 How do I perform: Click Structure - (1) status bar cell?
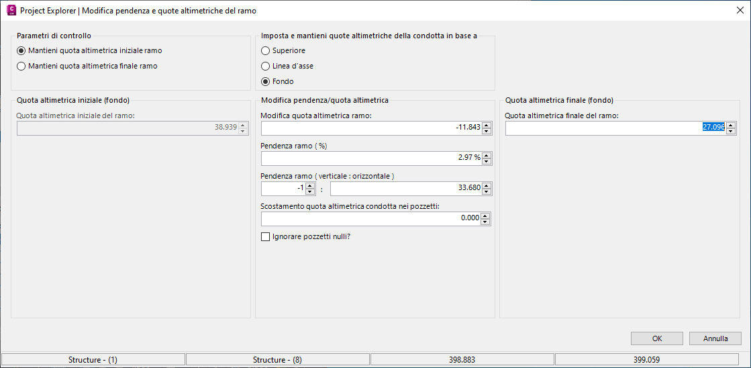[x=93, y=360]
